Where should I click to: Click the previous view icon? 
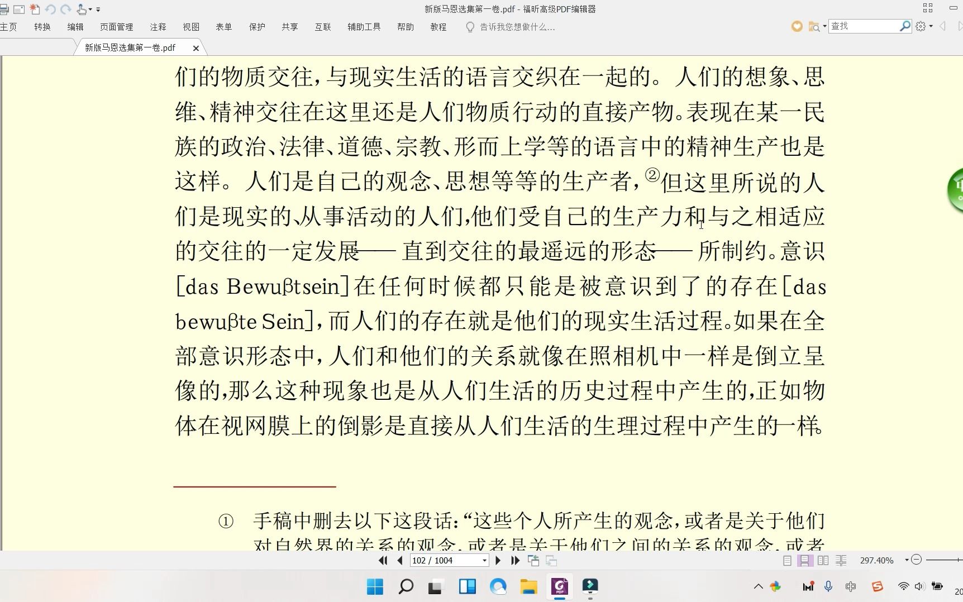[x=533, y=560]
